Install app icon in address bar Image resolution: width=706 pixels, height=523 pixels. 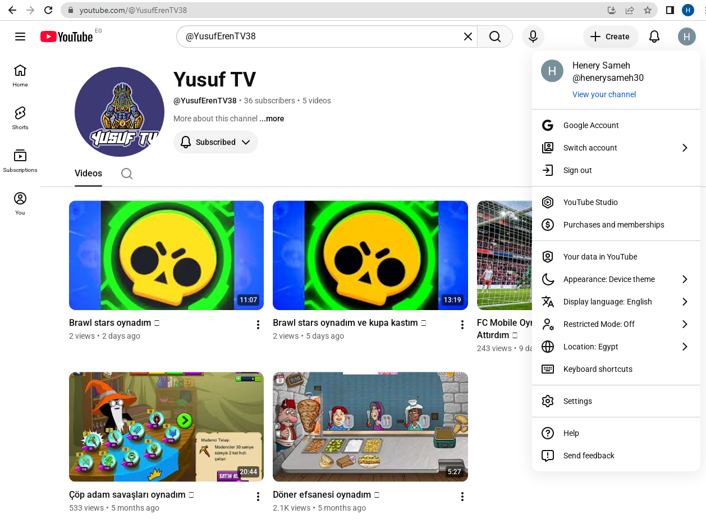tap(612, 10)
